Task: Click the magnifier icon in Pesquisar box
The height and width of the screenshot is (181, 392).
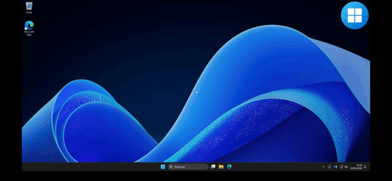Action: (x=171, y=167)
